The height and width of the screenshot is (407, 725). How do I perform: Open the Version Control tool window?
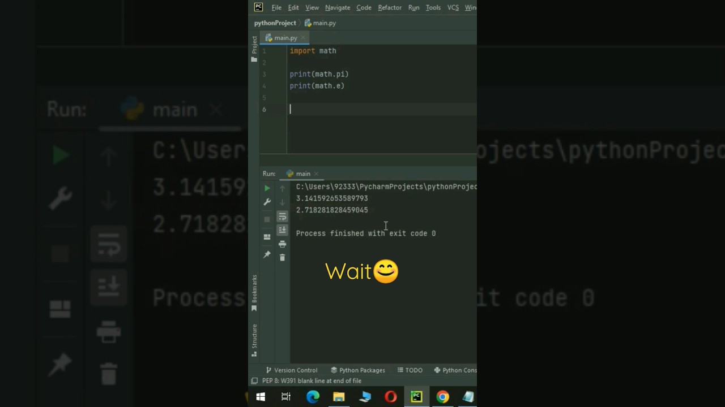pyautogui.click(x=291, y=370)
